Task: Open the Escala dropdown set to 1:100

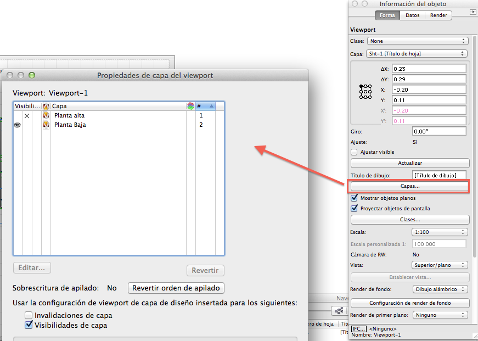Action: tap(439, 232)
